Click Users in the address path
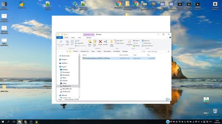This screenshot has width=222, height=124. pos(93,51)
